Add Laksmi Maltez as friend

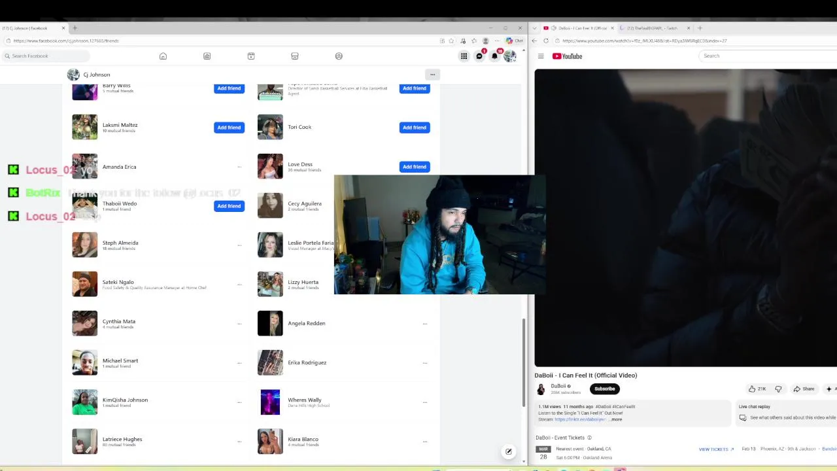click(x=229, y=128)
